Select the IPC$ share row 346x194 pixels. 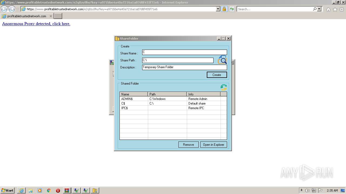tap(173, 108)
